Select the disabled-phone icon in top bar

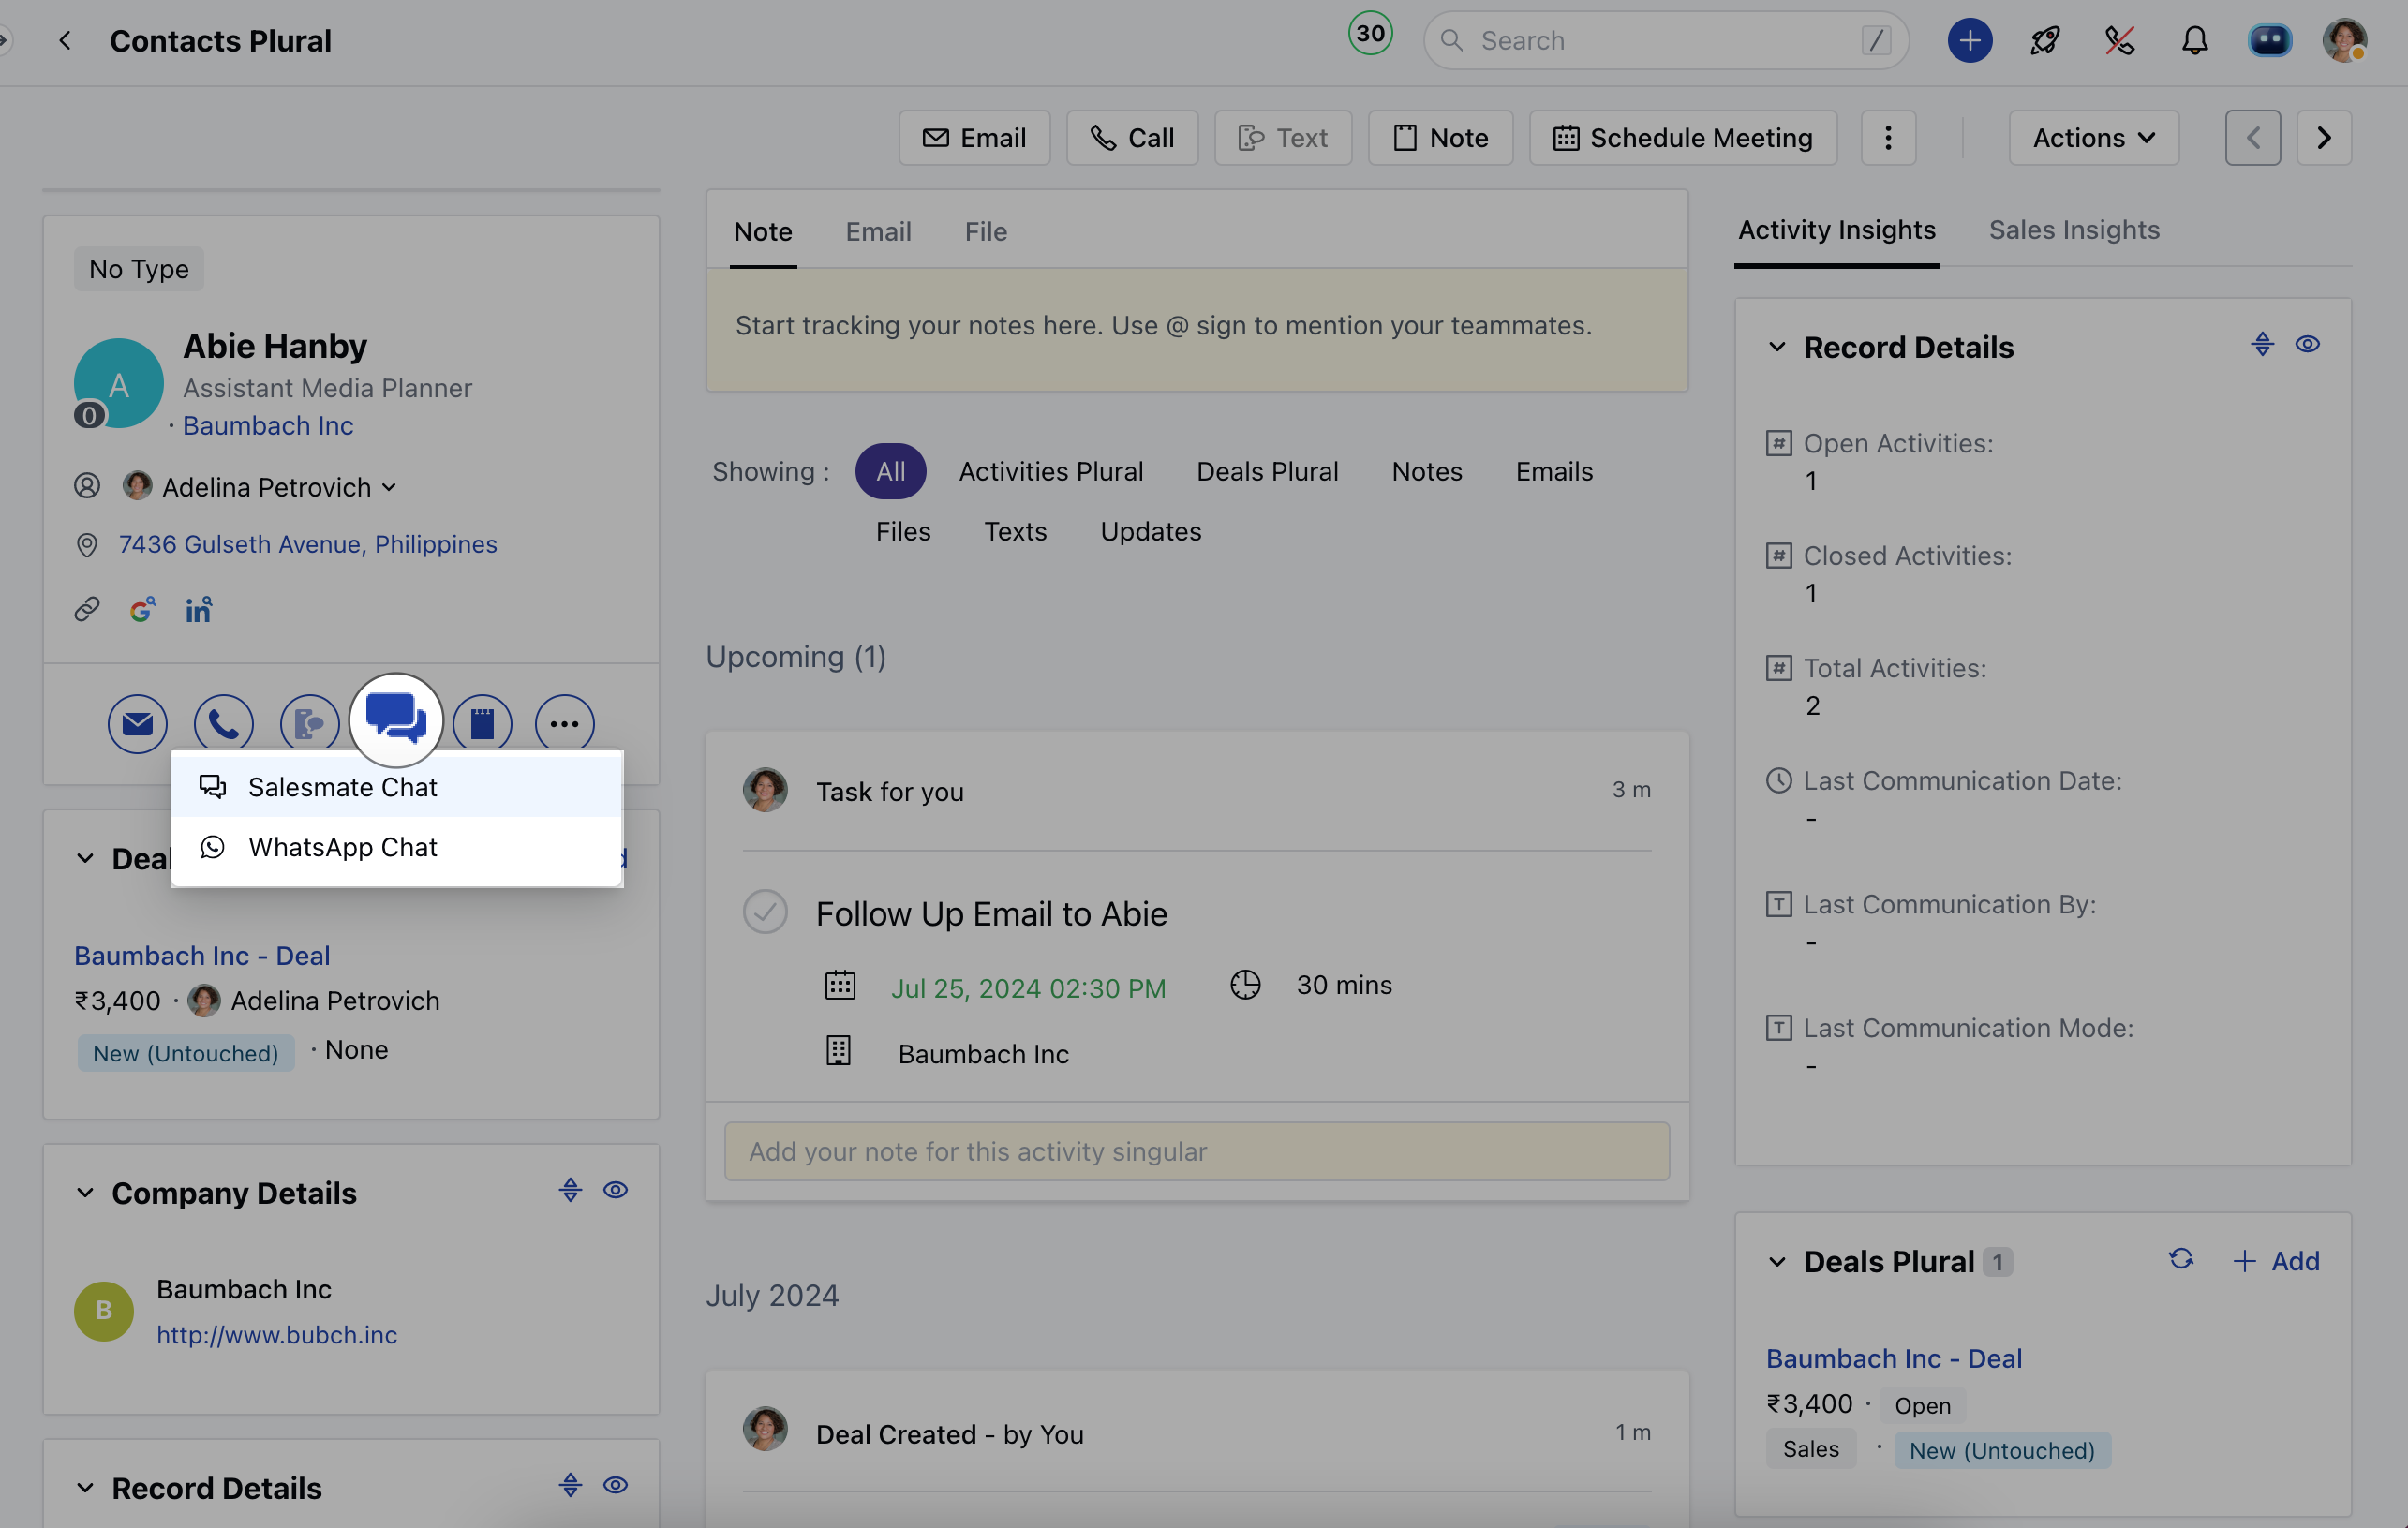click(x=2120, y=40)
